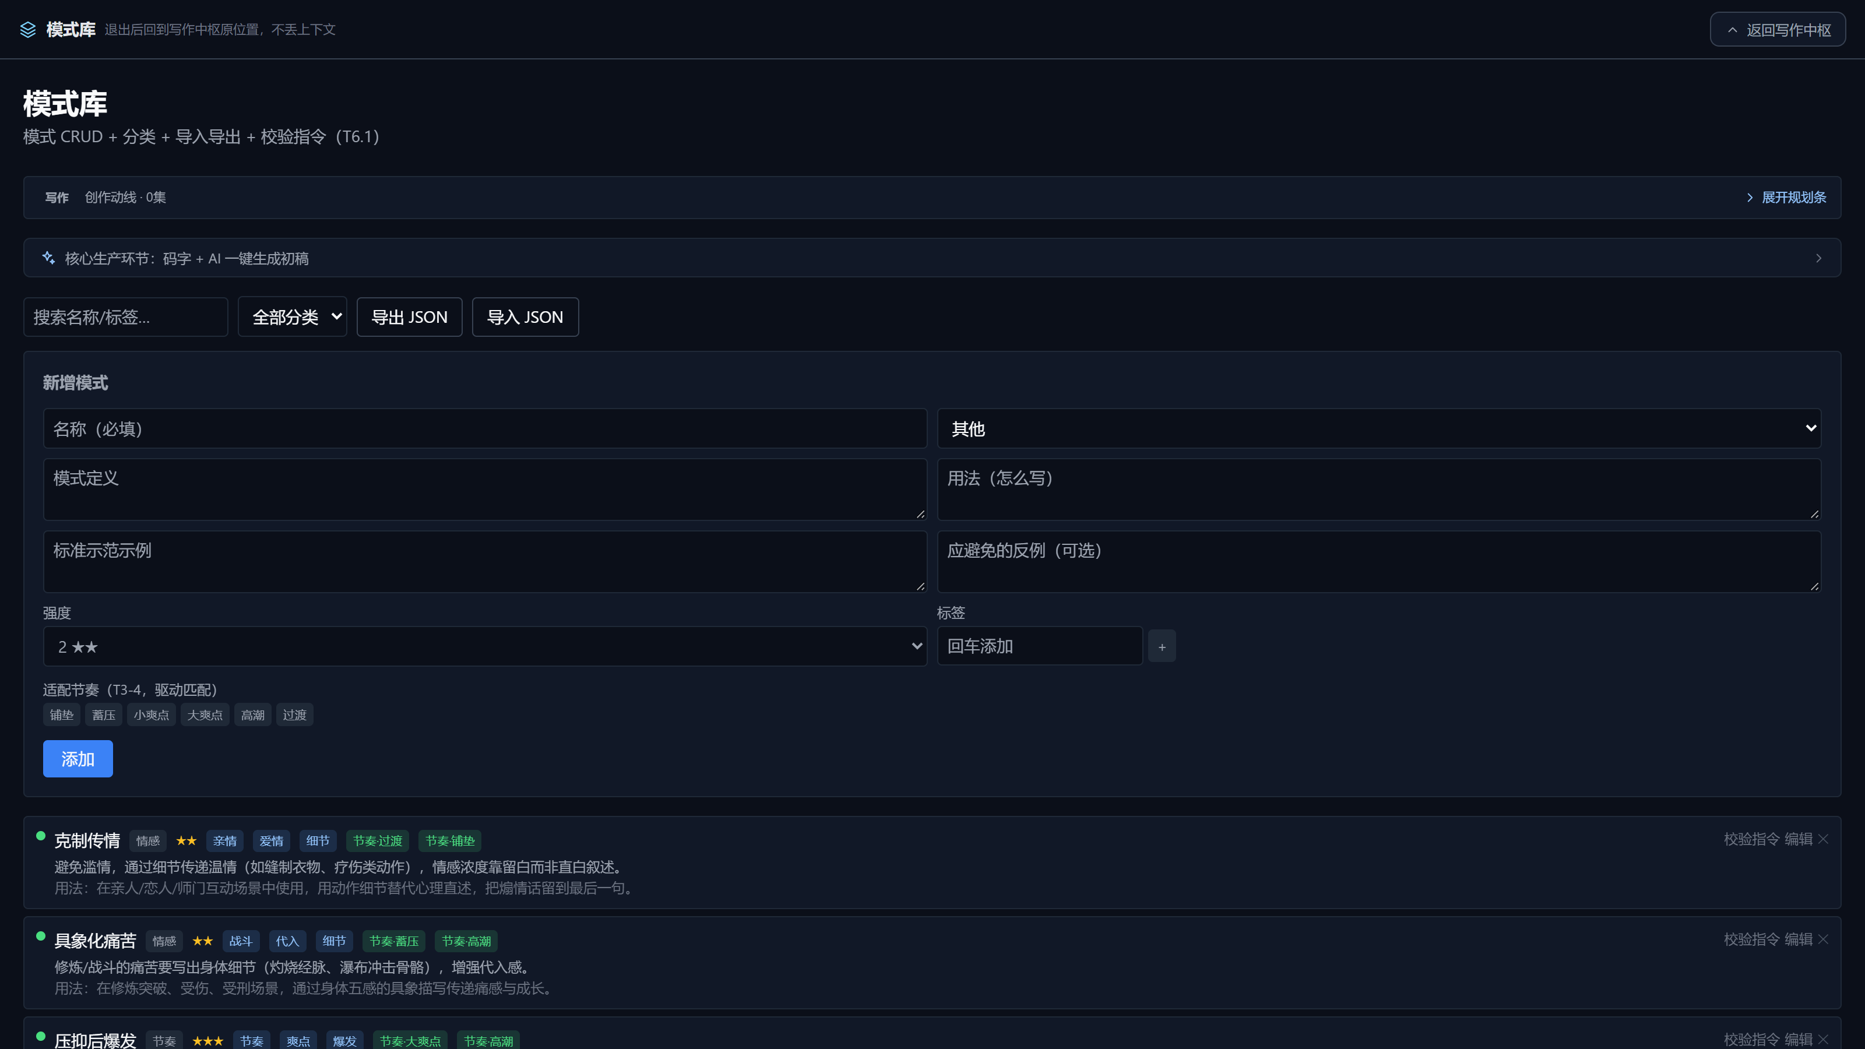Toggle the 过渡 rhythm chip
Screen dimensions: 1865x1049
pyautogui.click(x=295, y=715)
